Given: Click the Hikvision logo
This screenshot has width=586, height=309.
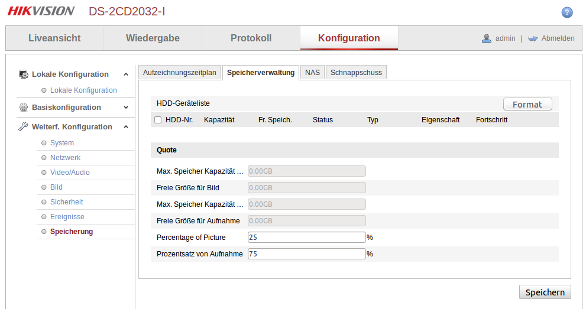Looking at the screenshot, I should pos(41,11).
